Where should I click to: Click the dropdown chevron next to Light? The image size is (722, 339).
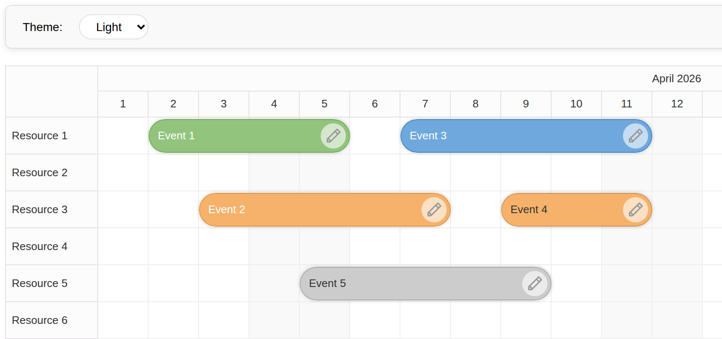pyautogui.click(x=140, y=27)
